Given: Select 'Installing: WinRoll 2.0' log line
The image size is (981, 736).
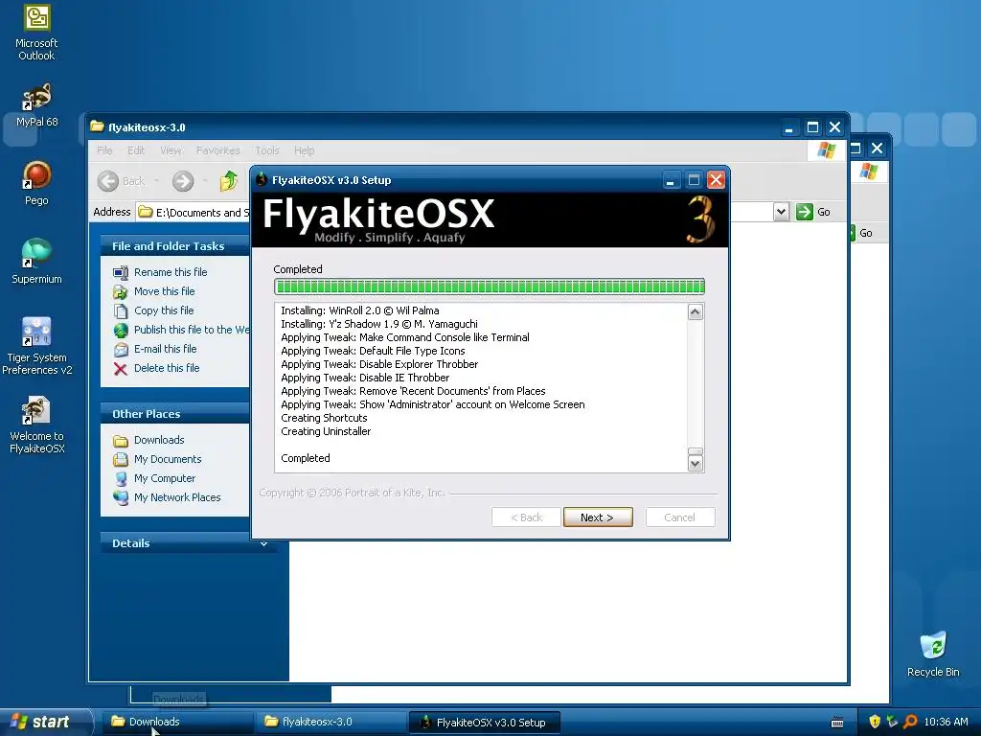Looking at the screenshot, I should click(360, 311).
